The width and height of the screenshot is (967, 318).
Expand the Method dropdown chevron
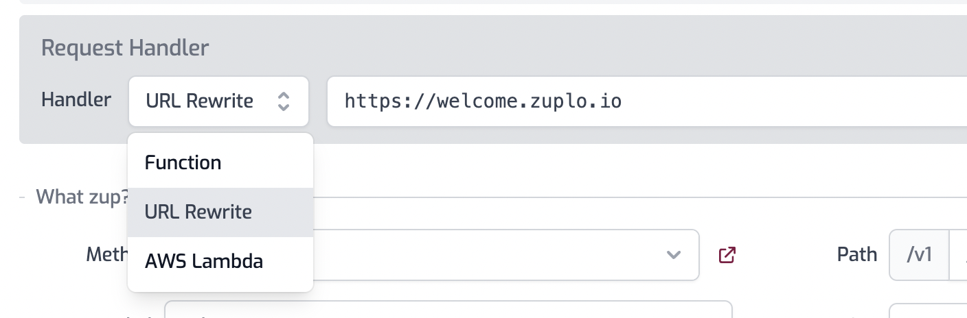coord(674,255)
